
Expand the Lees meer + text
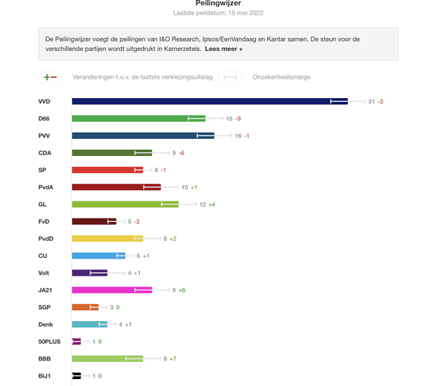click(x=223, y=49)
